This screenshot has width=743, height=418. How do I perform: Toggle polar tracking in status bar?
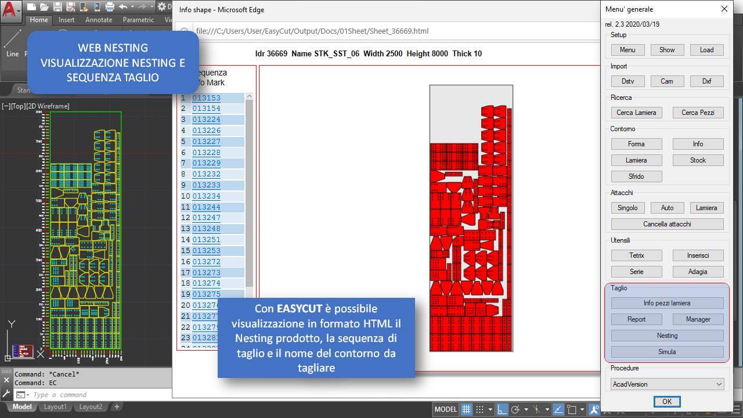coord(515,409)
